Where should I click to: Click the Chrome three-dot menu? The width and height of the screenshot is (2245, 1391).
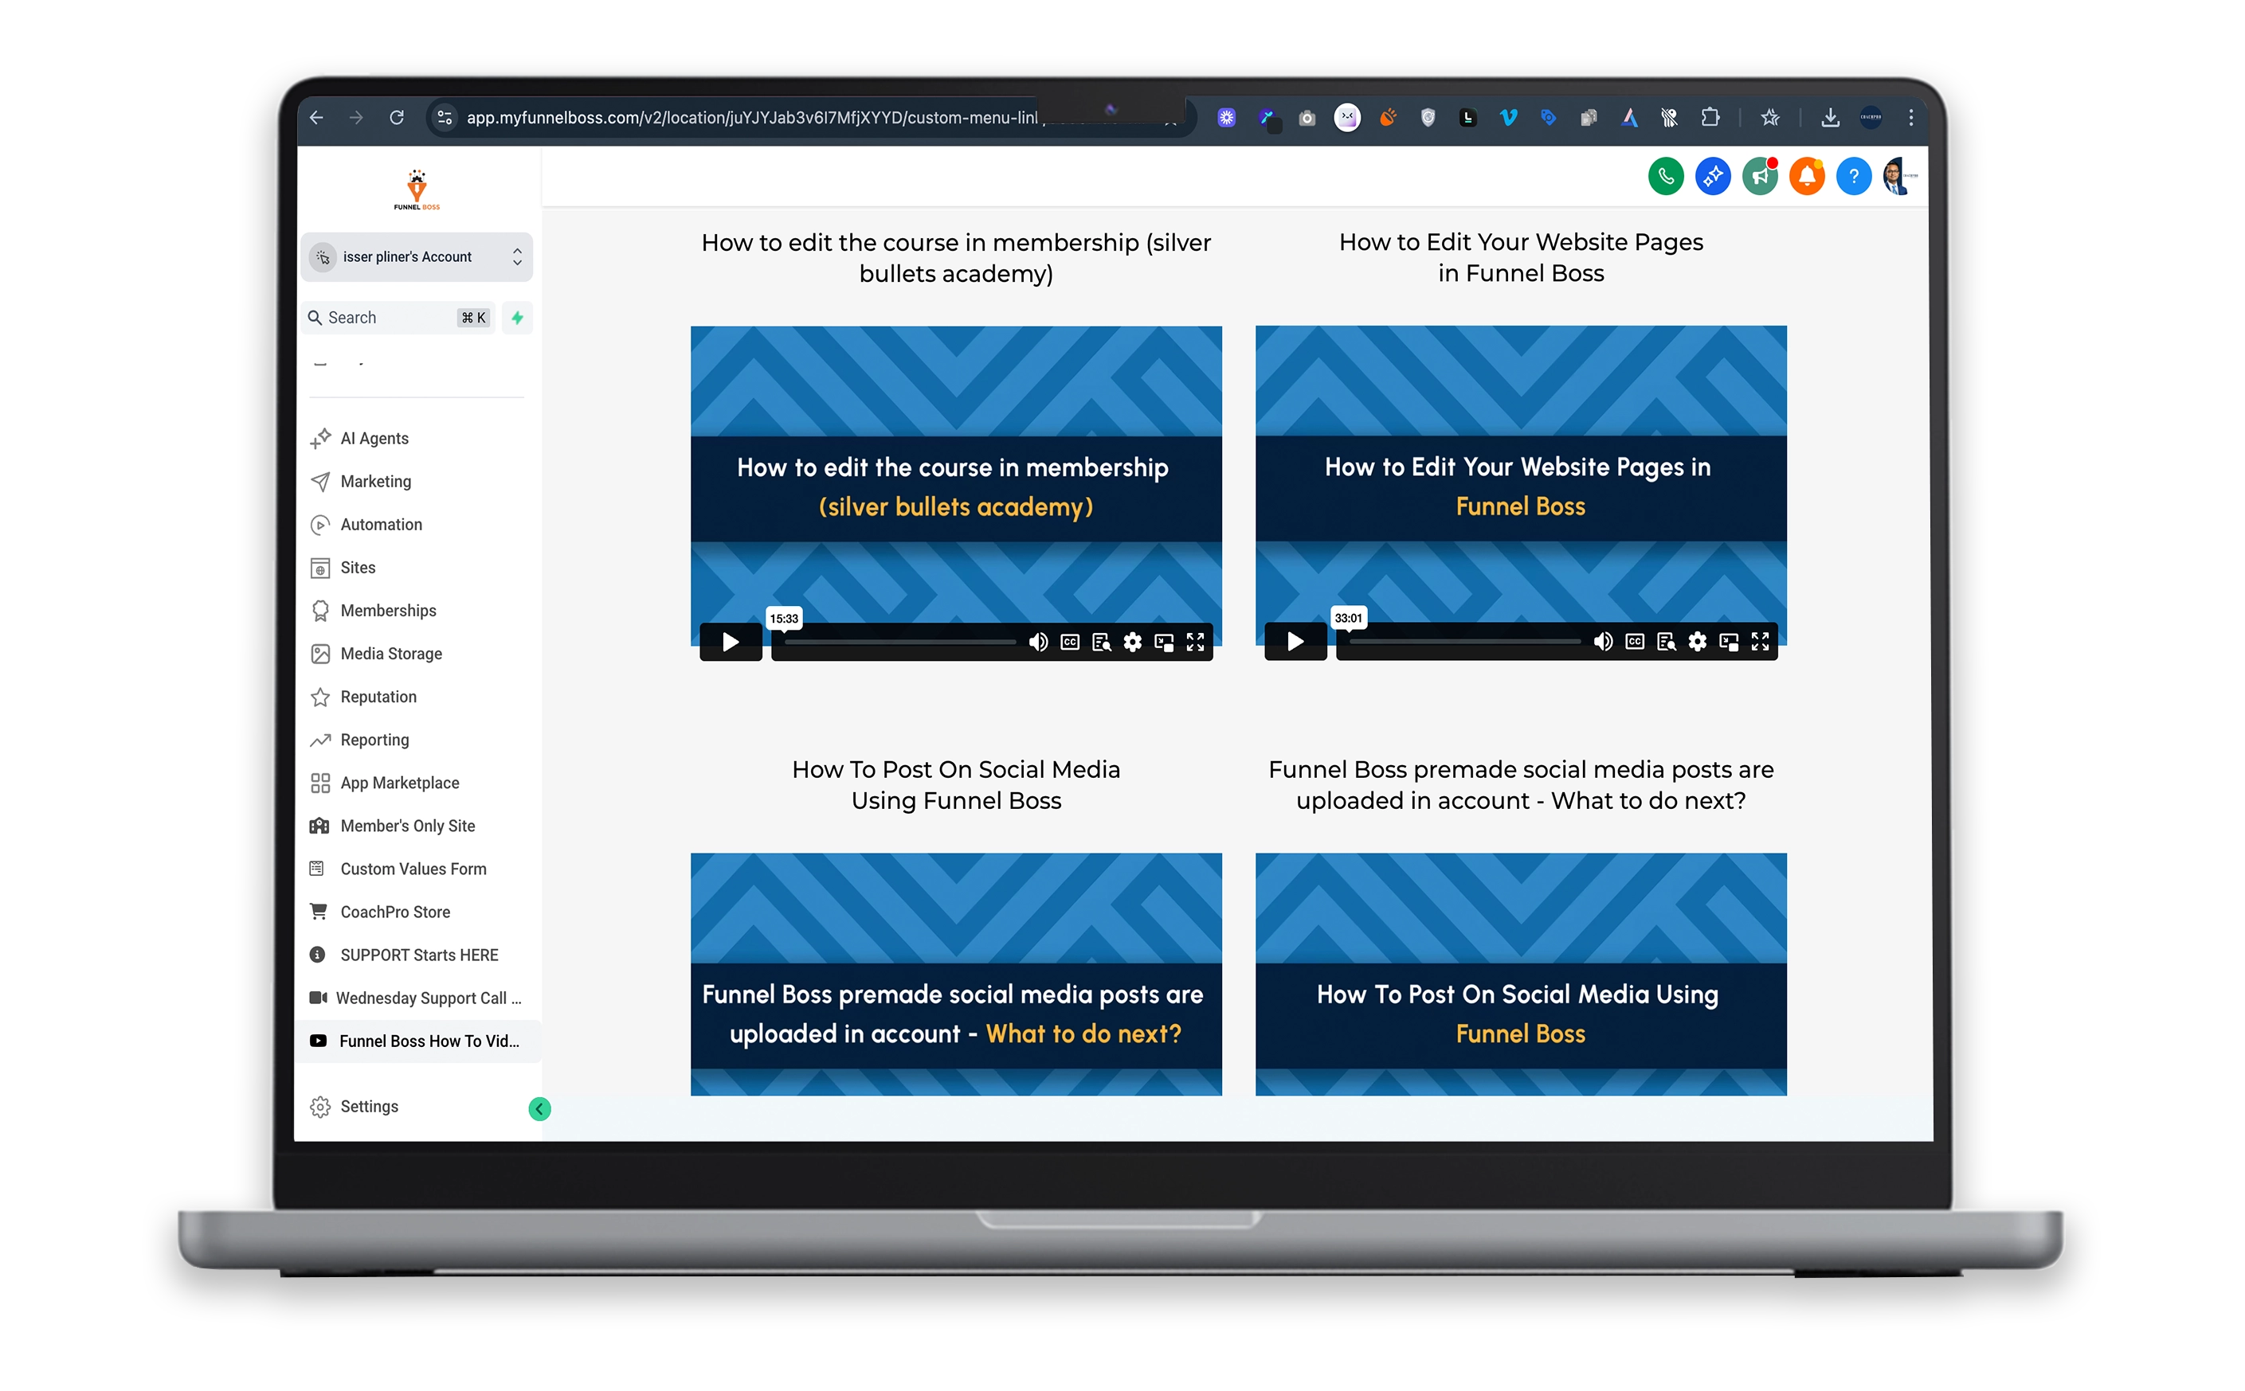click(x=1910, y=117)
